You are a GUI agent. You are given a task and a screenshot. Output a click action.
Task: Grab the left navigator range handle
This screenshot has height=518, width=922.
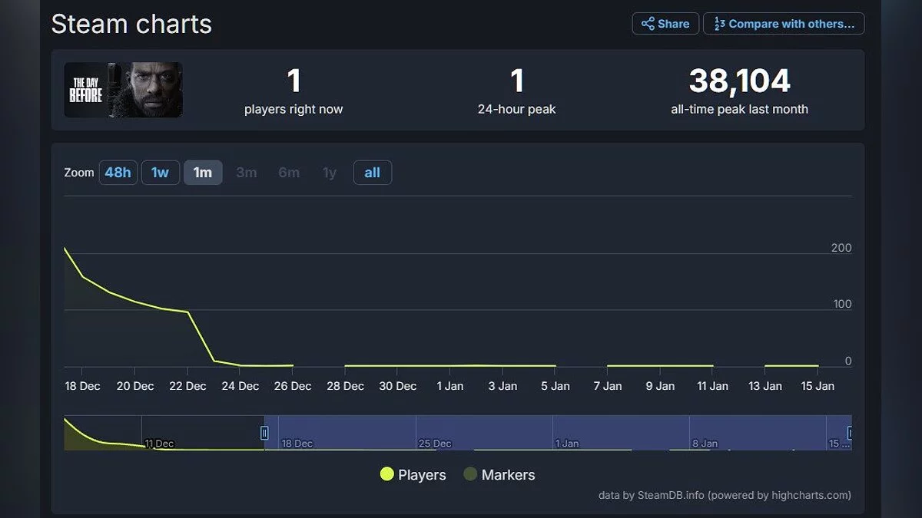264,433
